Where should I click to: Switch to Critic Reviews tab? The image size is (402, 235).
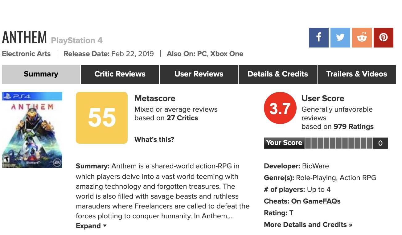tap(120, 74)
